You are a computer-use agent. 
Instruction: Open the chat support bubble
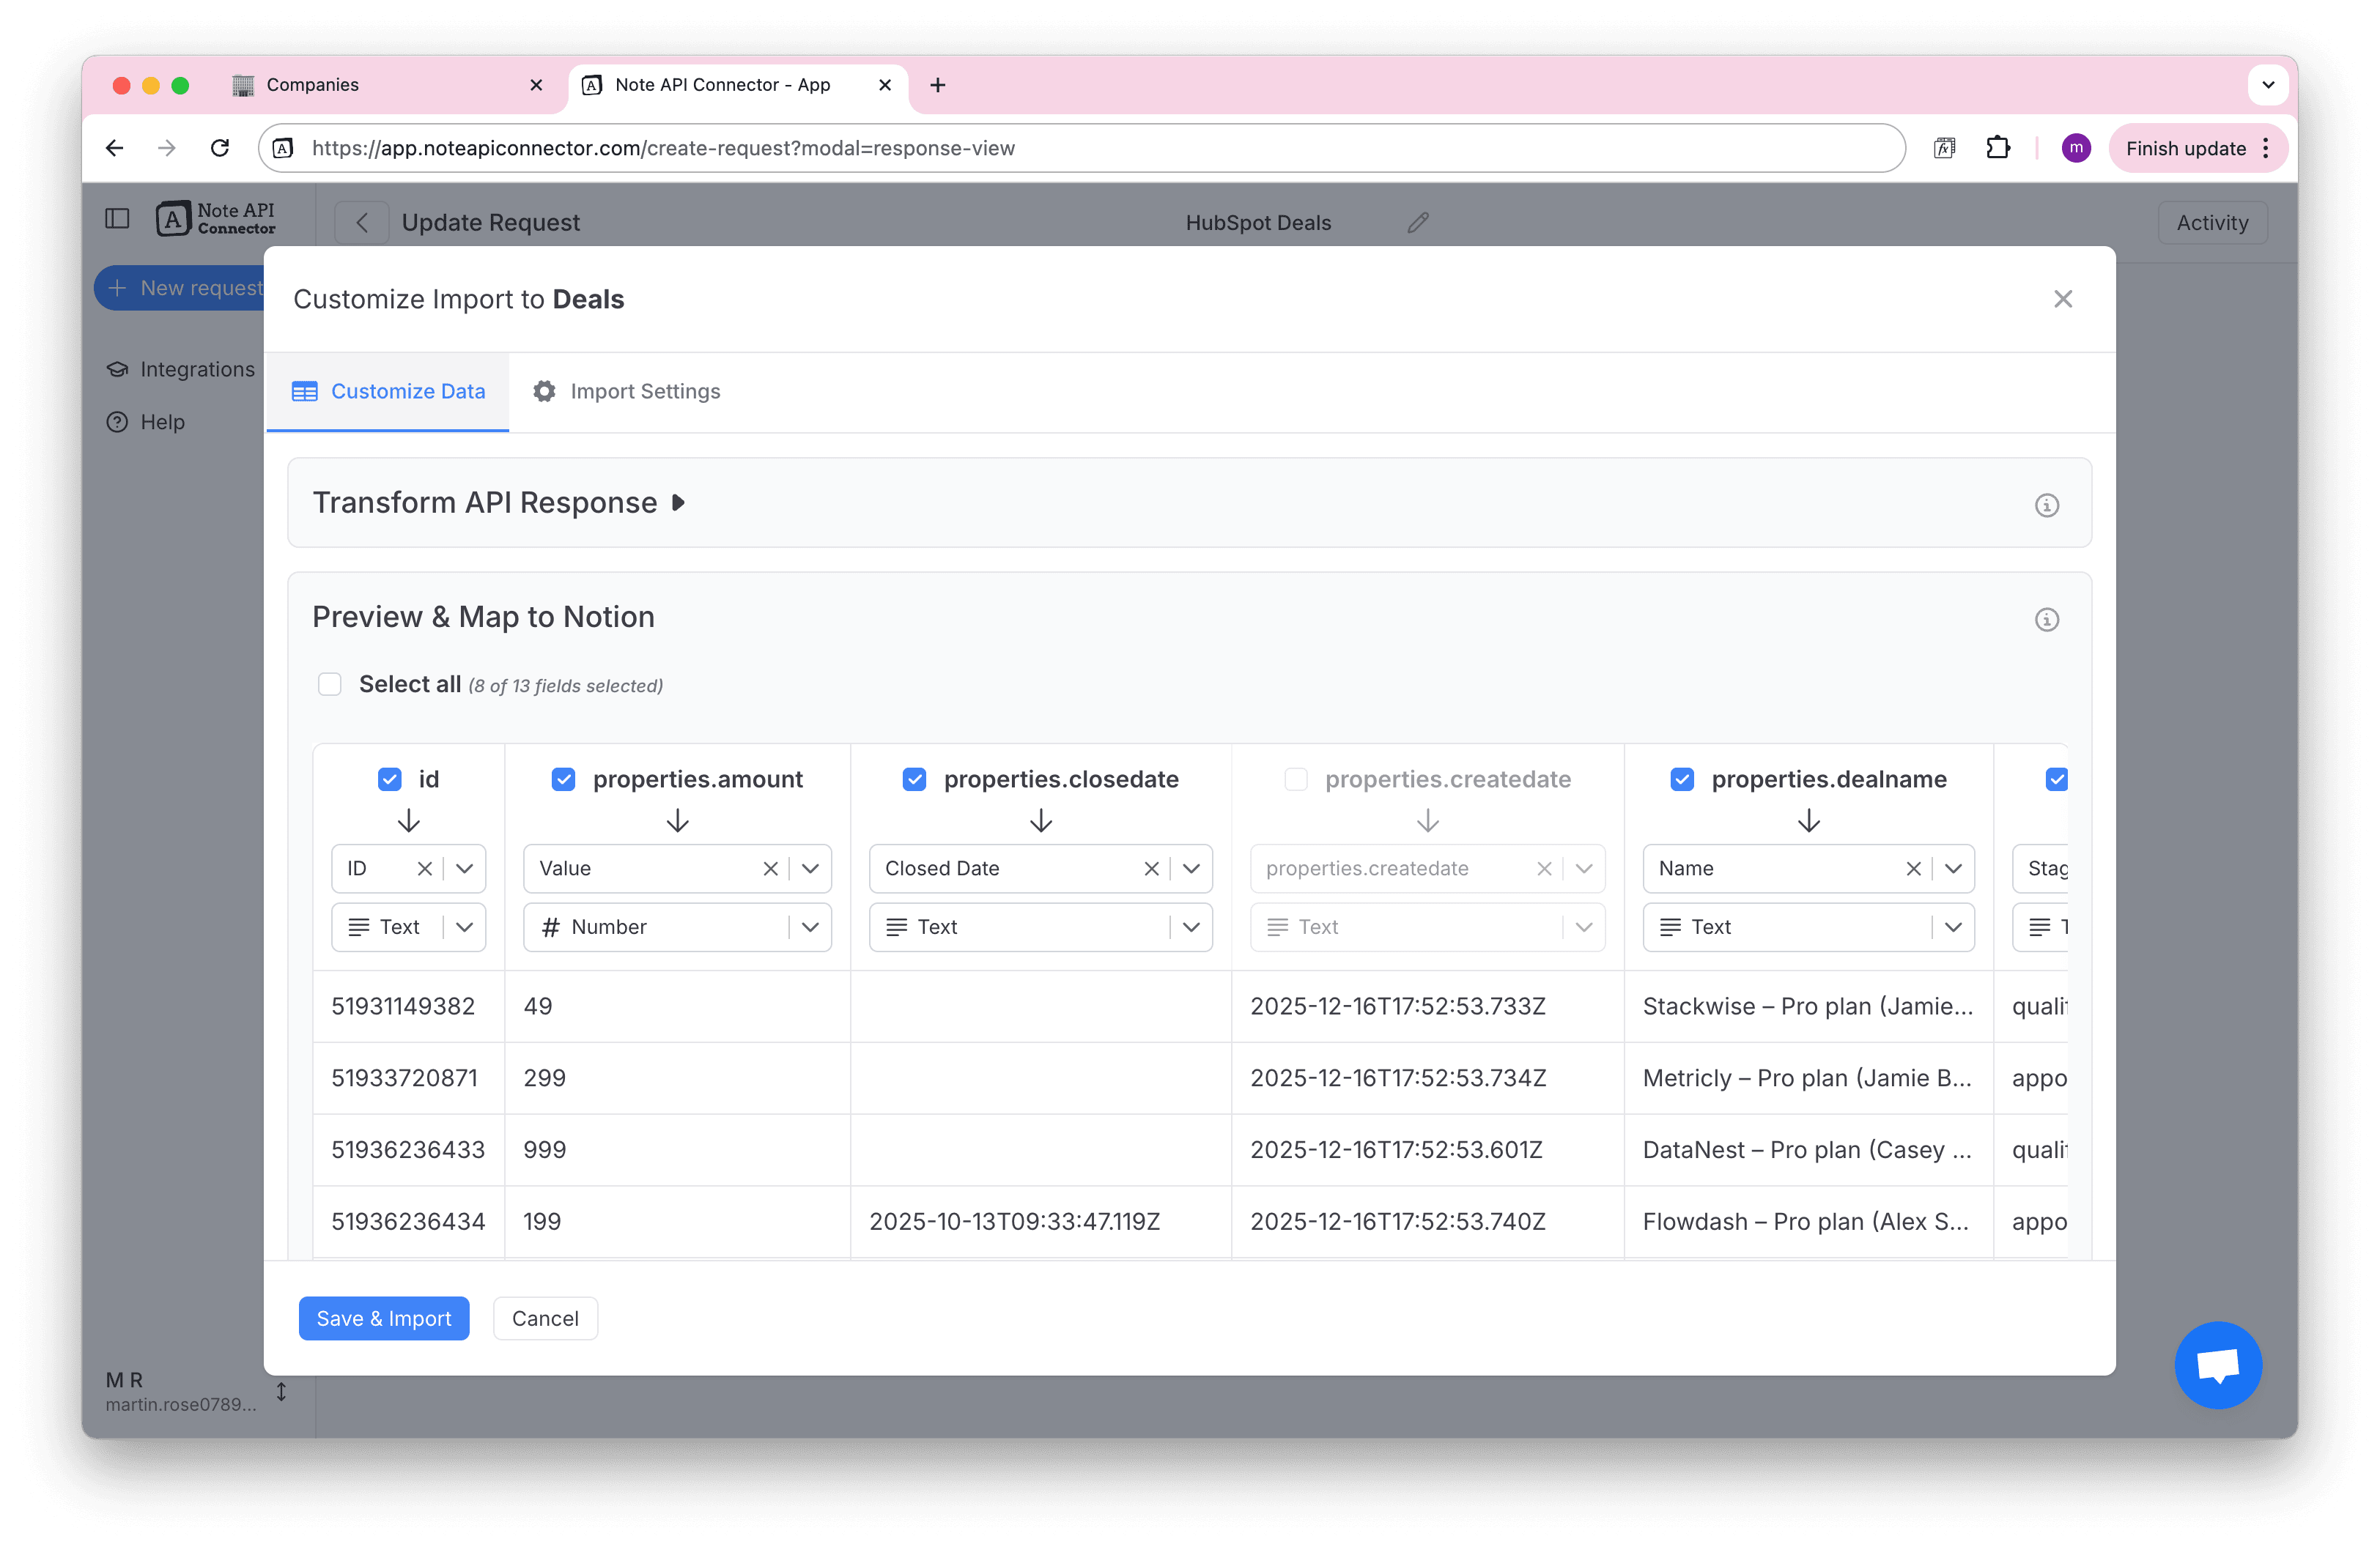click(2218, 1365)
